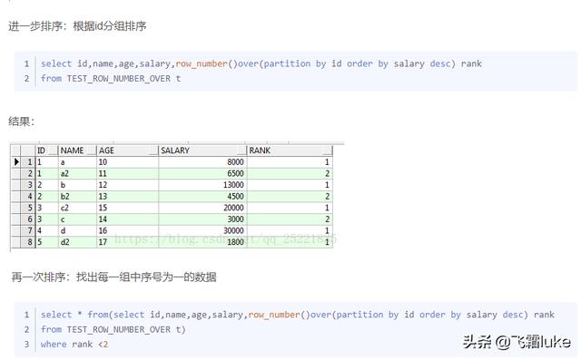Screen dimensions: 581x360
Task: Click the name cell c2
Action: pos(77,208)
